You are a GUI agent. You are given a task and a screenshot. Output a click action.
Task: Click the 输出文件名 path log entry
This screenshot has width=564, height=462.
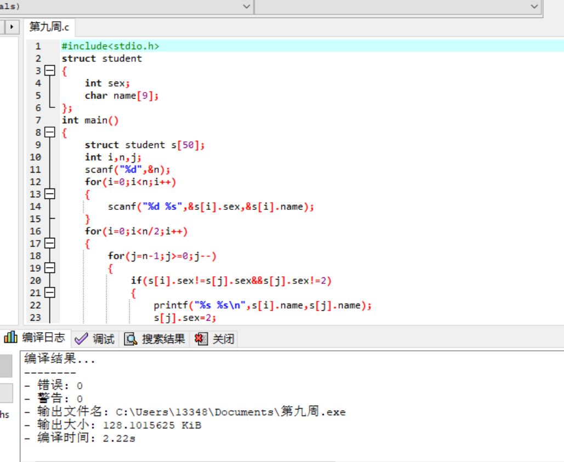185,412
